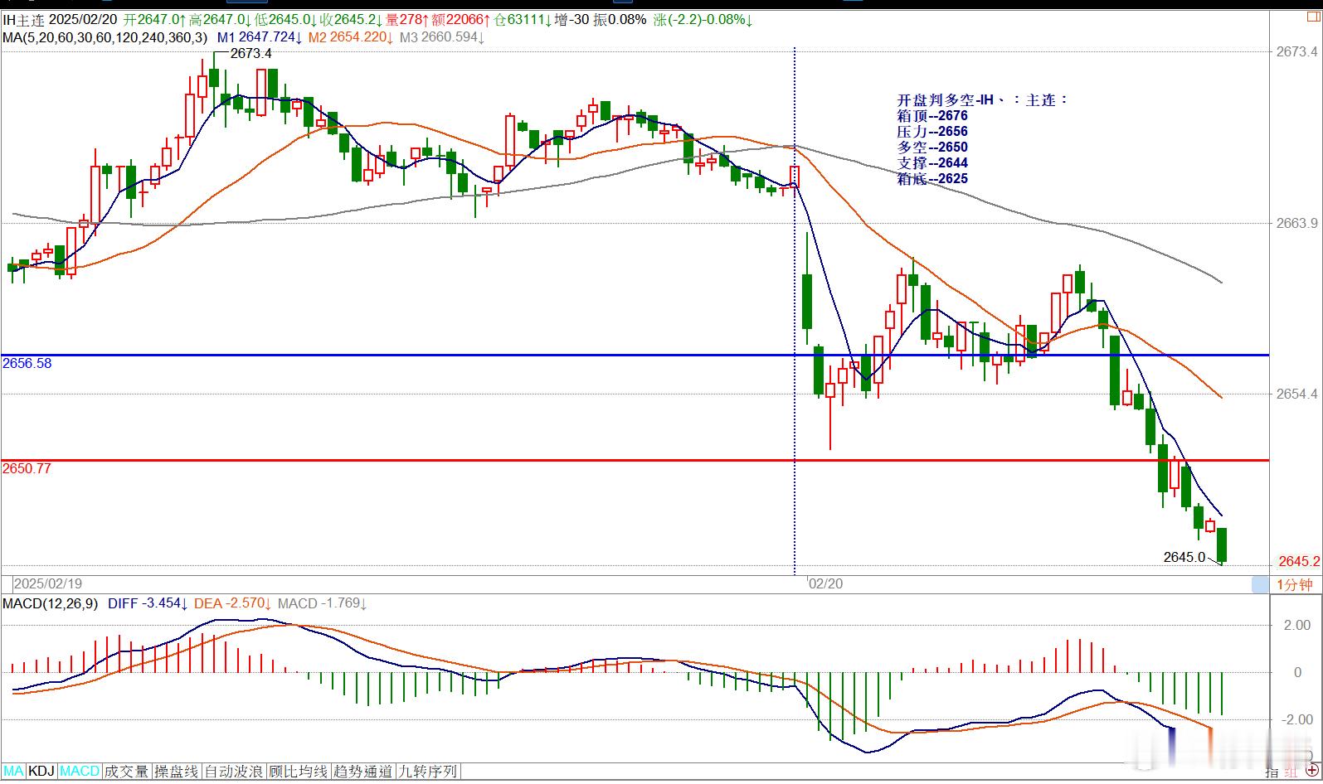Image resolution: width=1323 pixels, height=784 pixels.
Task: Click the 指 indicator button at bottom right
Action: pos(1272,772)
